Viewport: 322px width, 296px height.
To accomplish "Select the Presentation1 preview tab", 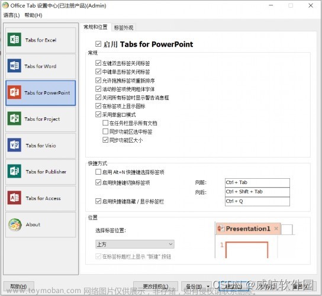I will pyautogui.click(x=248, y=229).
